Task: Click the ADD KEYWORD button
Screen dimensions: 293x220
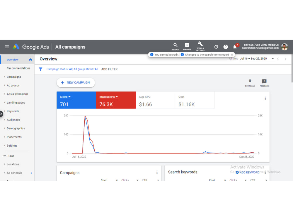Action: [247, 172]
